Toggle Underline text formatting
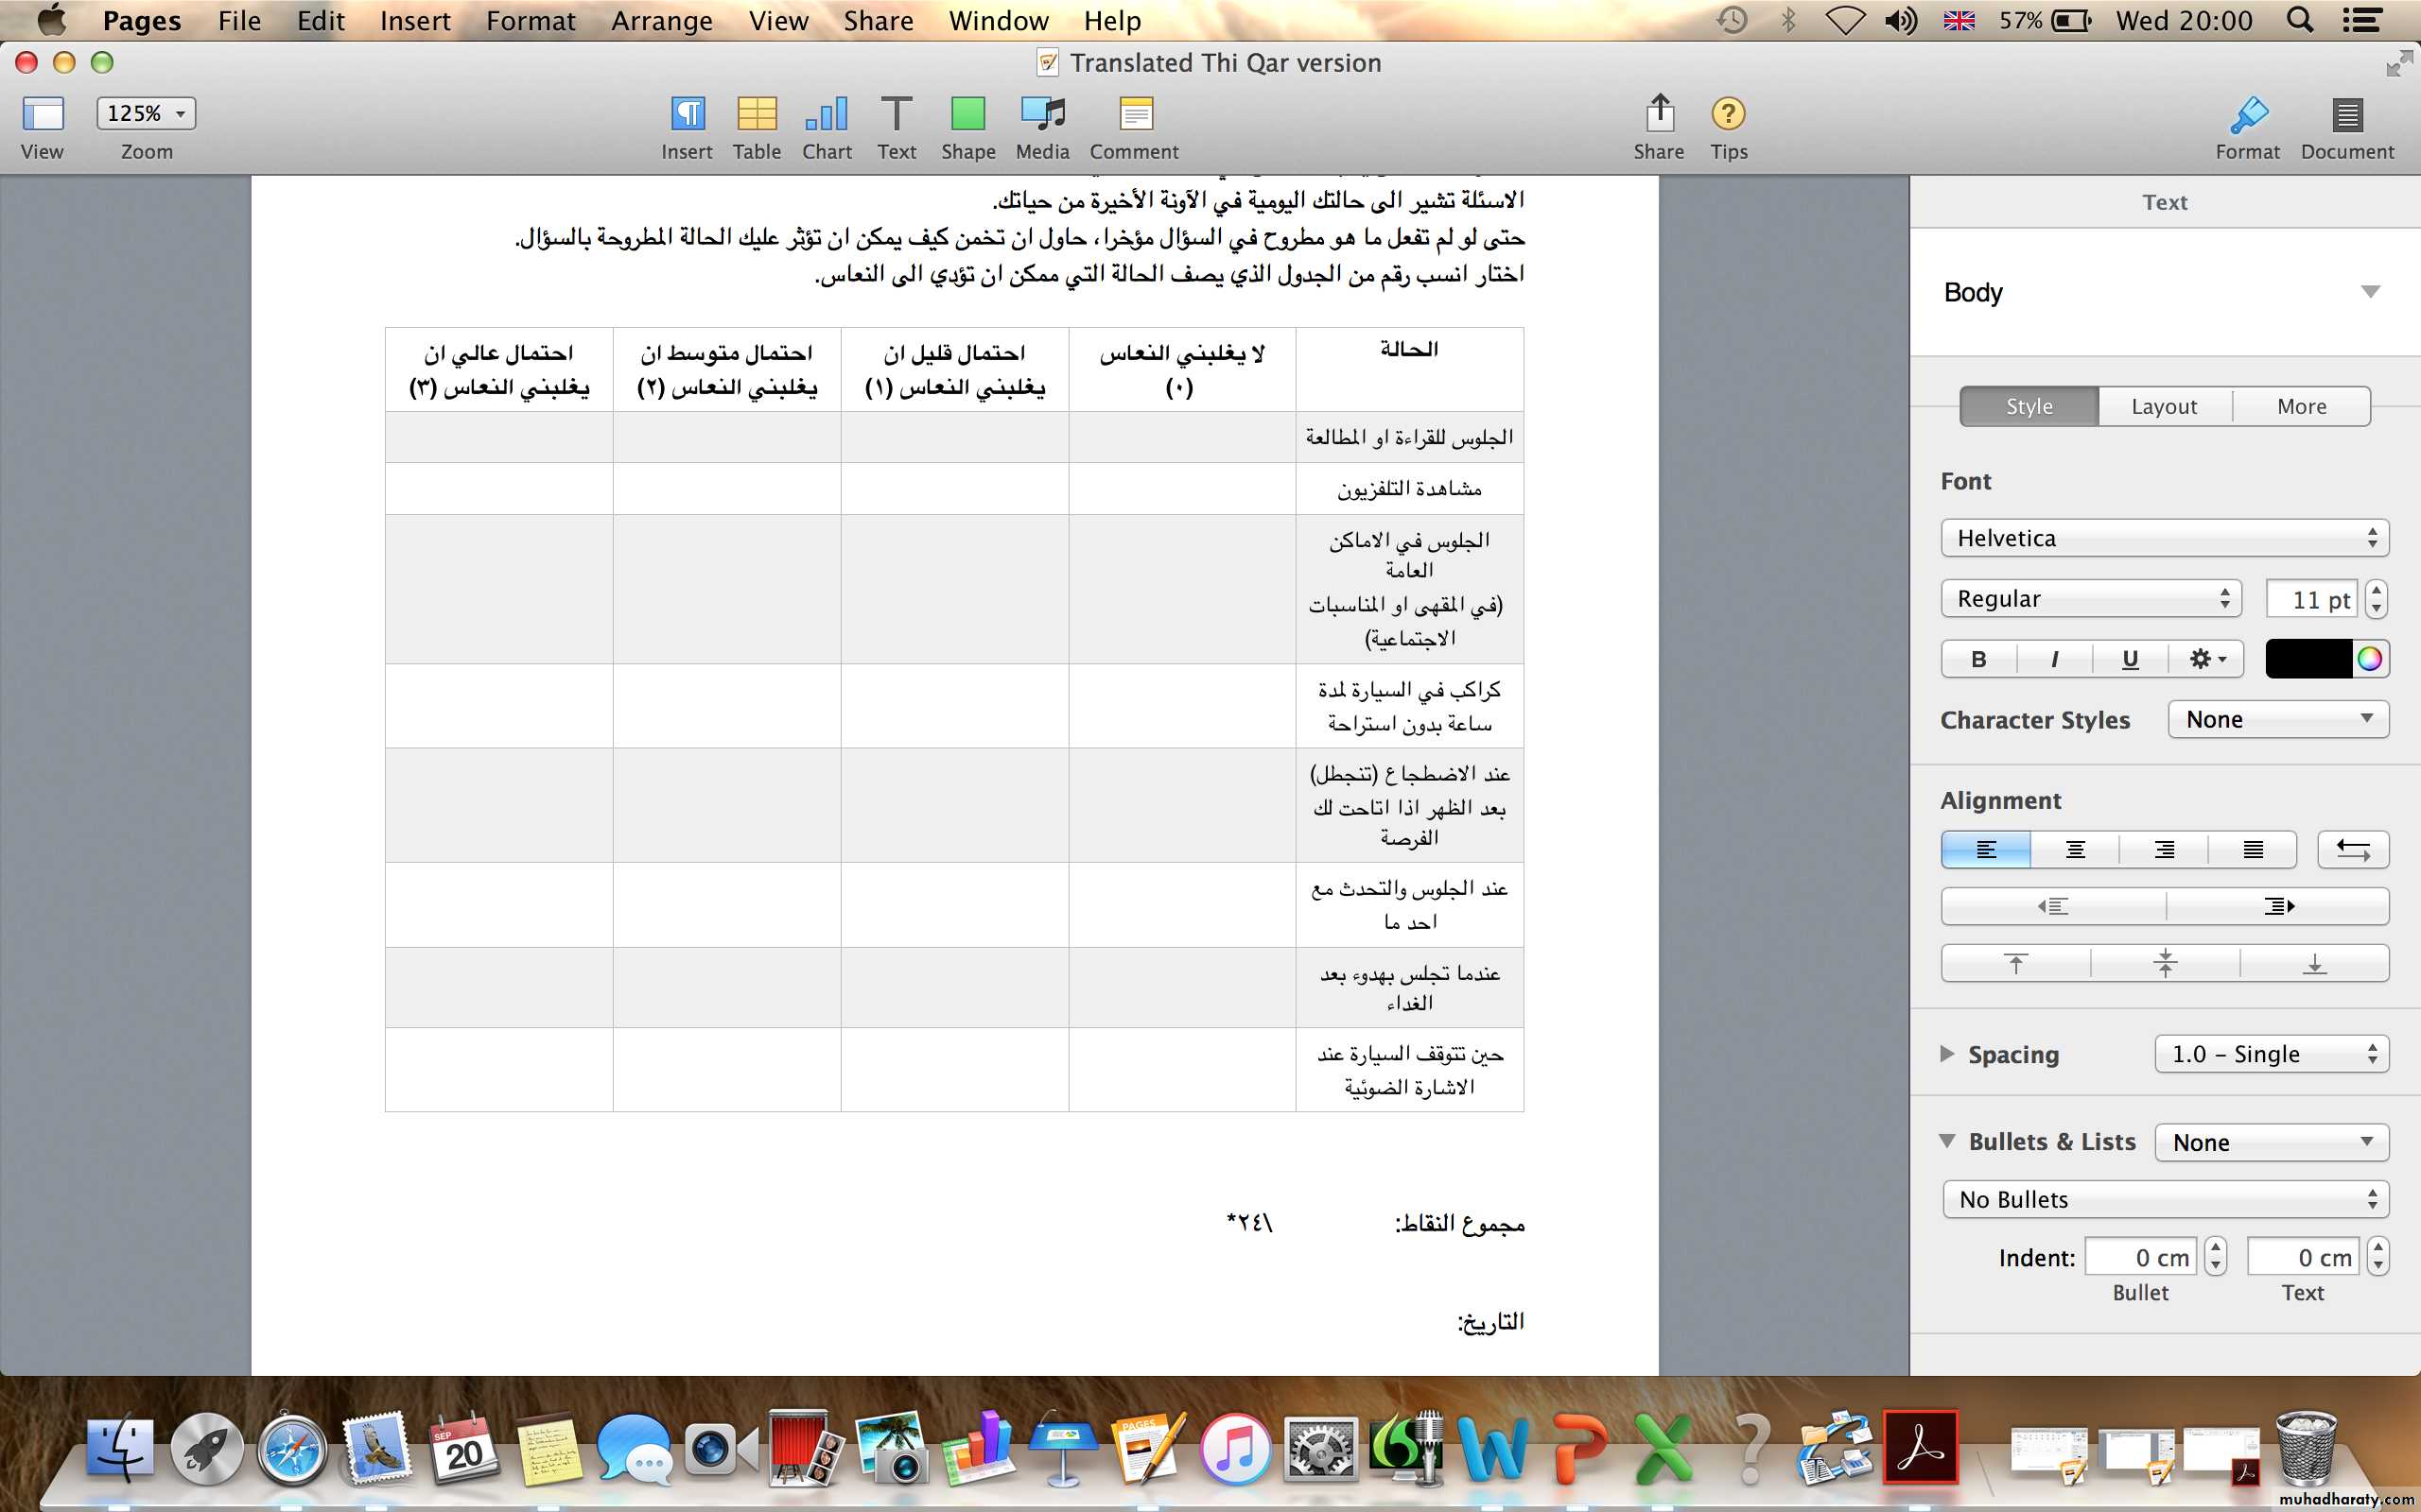 point(2130,659)
